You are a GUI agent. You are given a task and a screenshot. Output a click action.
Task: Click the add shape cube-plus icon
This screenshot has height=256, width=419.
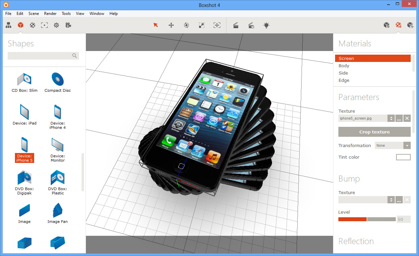point(410,25)
